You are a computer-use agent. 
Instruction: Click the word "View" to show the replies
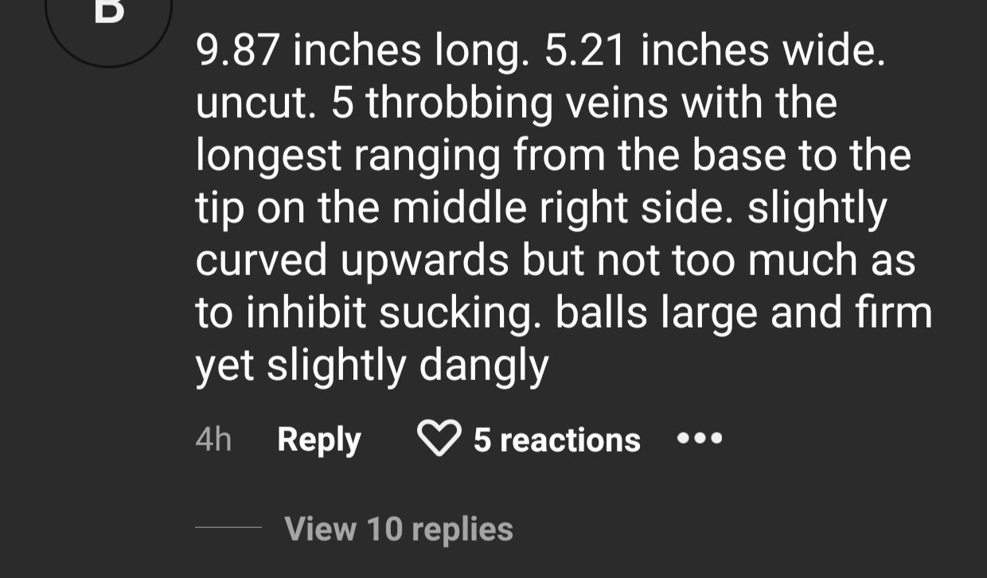320,530
